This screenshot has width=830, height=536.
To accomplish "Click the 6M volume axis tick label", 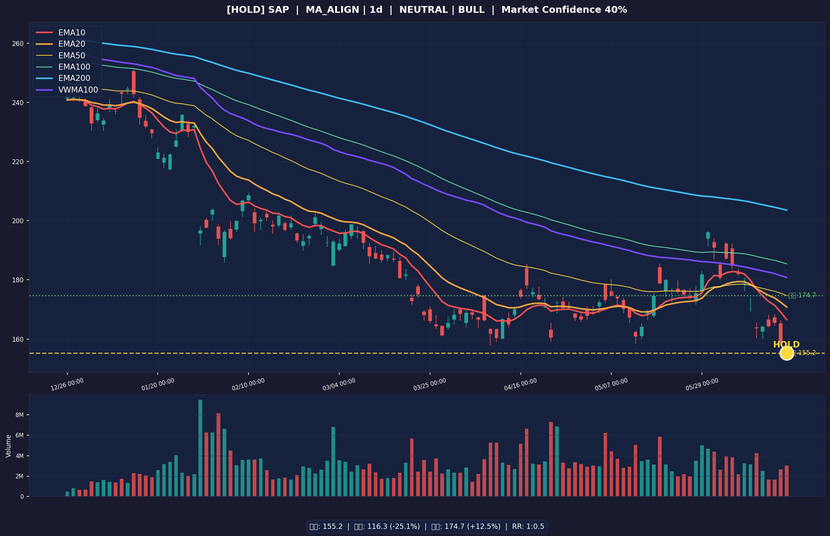I will (x=20, y=435).
